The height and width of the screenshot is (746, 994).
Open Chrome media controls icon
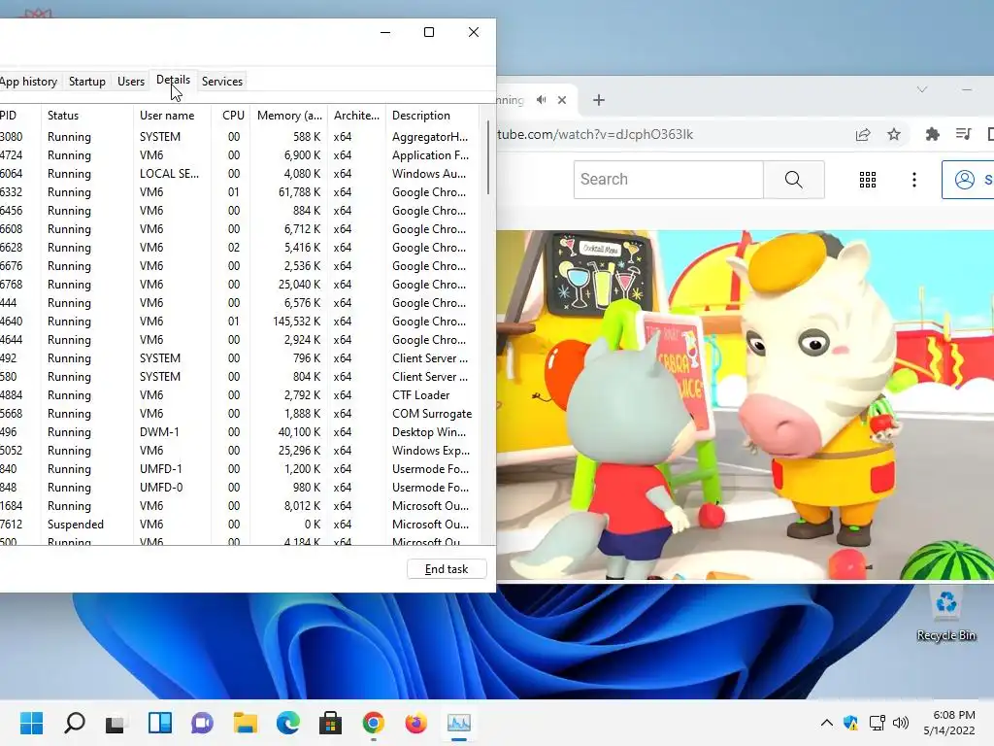964,134
